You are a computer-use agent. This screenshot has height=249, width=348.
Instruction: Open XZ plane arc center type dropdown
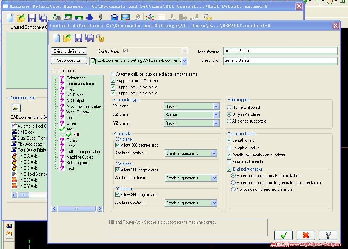(216, 115)
